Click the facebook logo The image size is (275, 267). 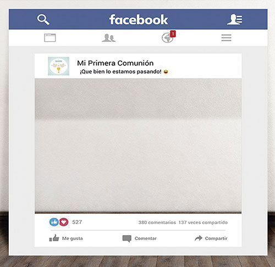(139, 20)
